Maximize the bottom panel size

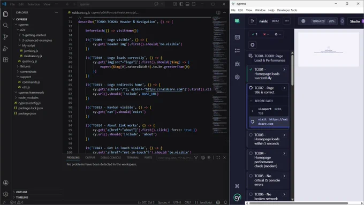[218, 158]
